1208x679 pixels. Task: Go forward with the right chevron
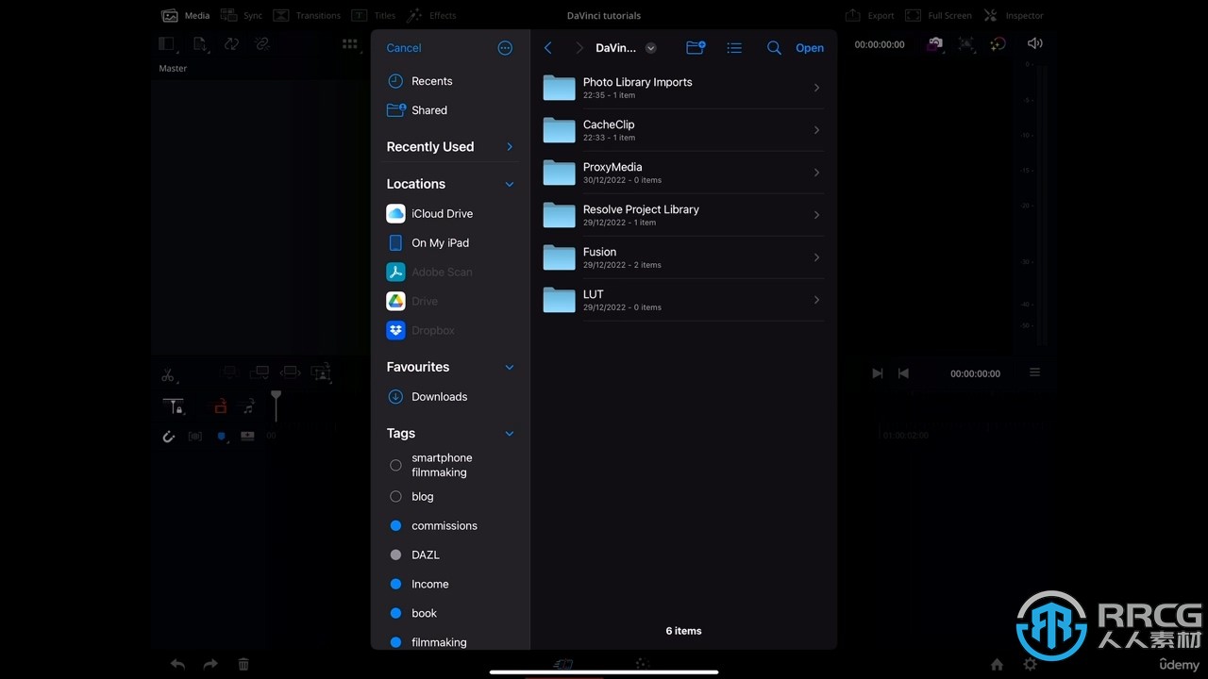(579, 48)
